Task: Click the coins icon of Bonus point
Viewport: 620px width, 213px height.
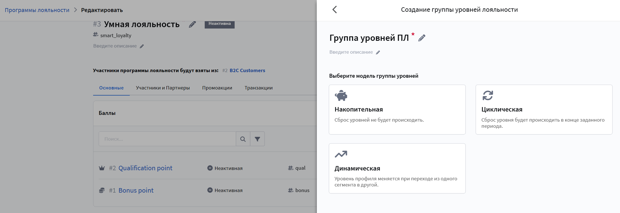Action: pyautogui.click(x=102, y=190)
